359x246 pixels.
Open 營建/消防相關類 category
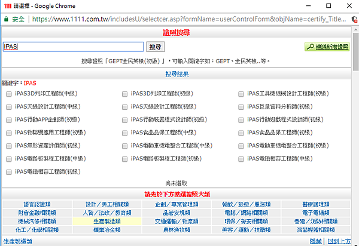click(316, 221)
